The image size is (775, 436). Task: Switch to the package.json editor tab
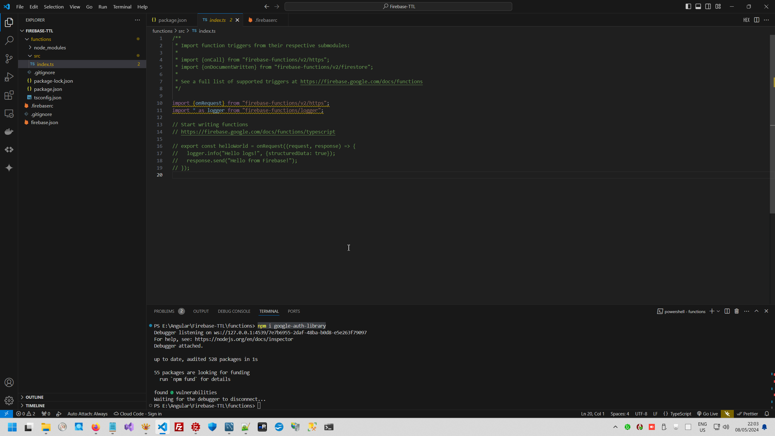point(172,20)
